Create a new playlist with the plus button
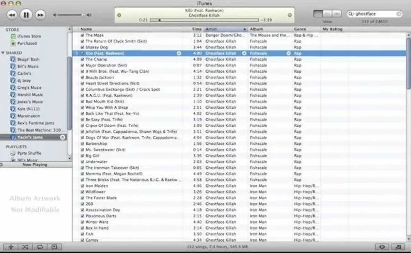The height and width of the screenshot is (253, 411). (x=11, y=247)
